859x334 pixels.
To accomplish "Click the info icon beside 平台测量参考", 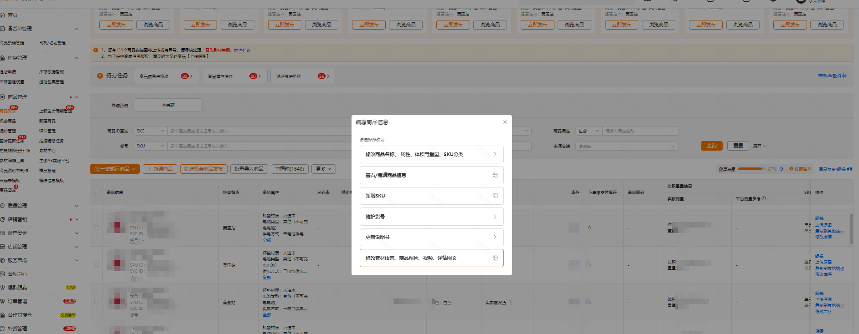I will [764, 198].
